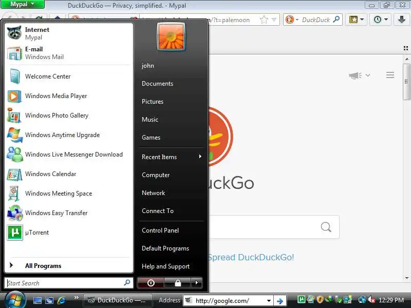Click the Windows Start orb
Viewport: 411px width, 308px height.
coord(15,300)
